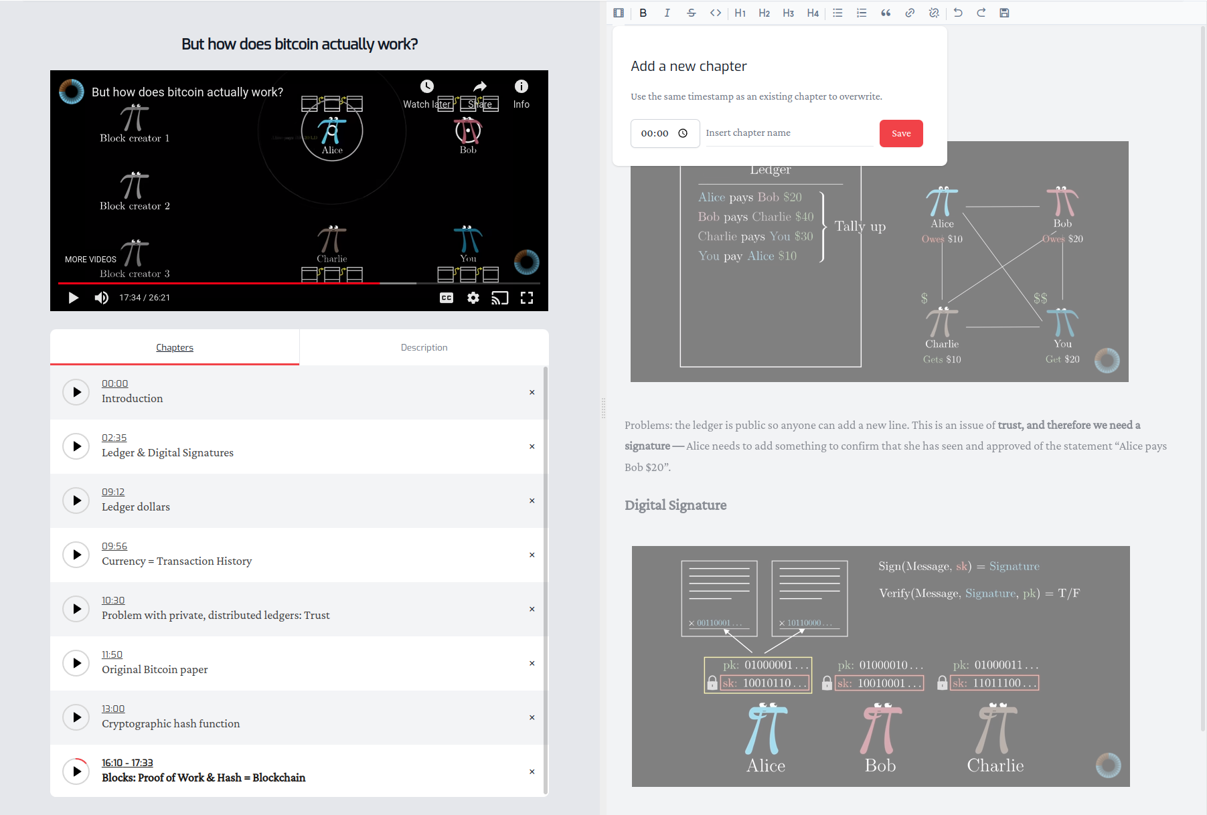Set heading level H4

pos(813,13)
